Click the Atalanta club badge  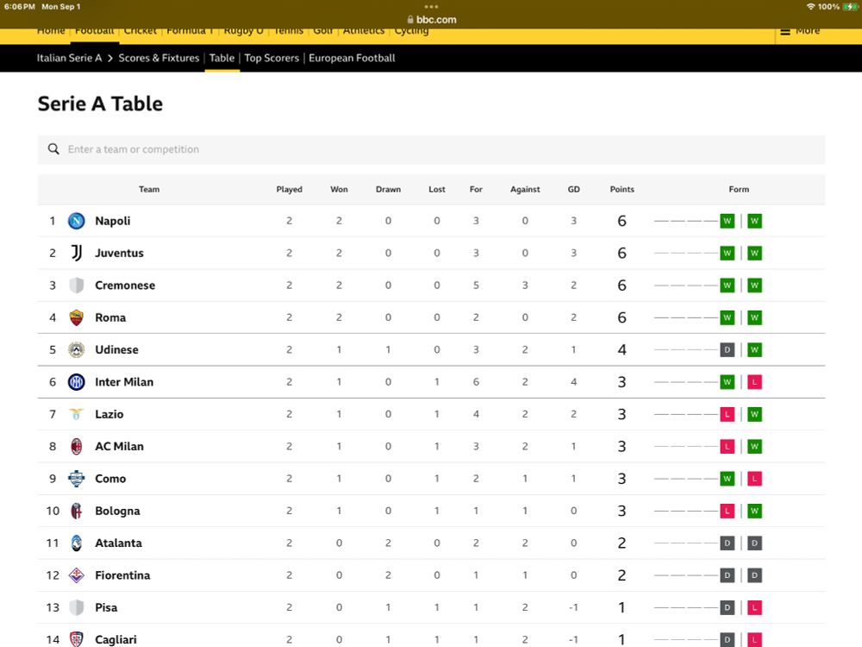(x=77, y=543)
